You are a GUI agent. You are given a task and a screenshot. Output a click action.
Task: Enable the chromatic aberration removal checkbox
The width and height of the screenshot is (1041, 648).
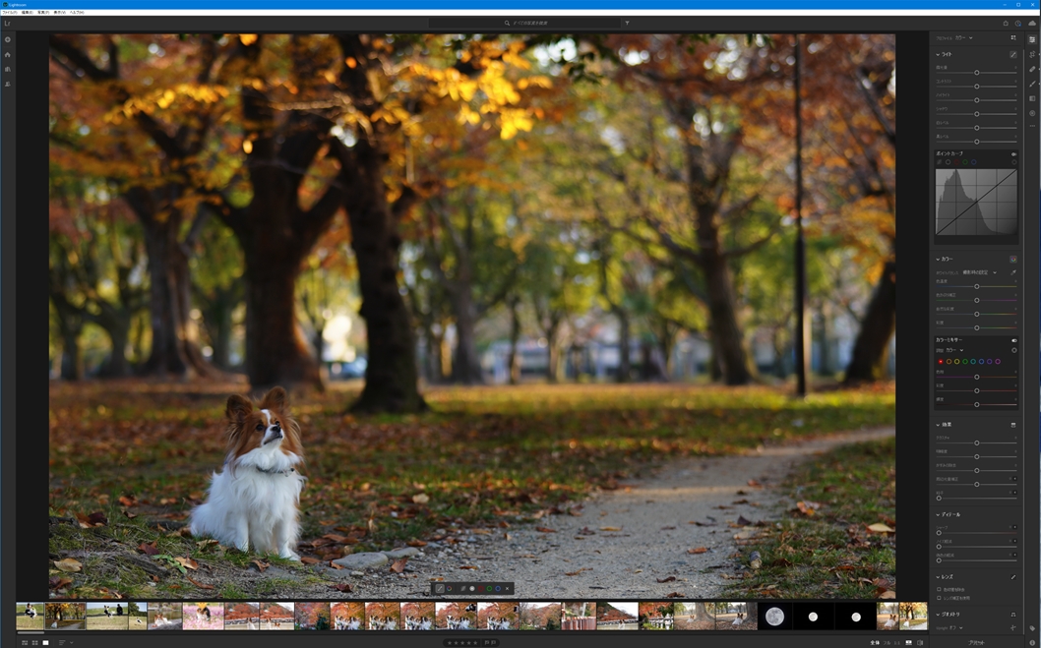(x=939, y=589)
